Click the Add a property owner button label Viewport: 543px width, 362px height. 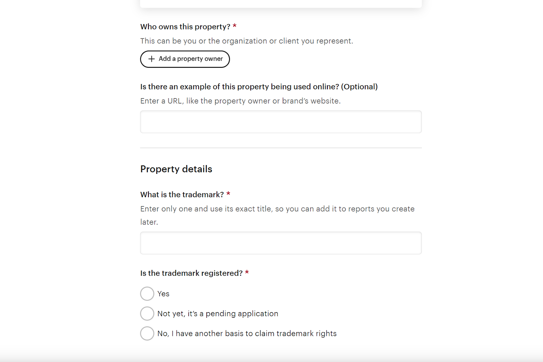[191, 59]
